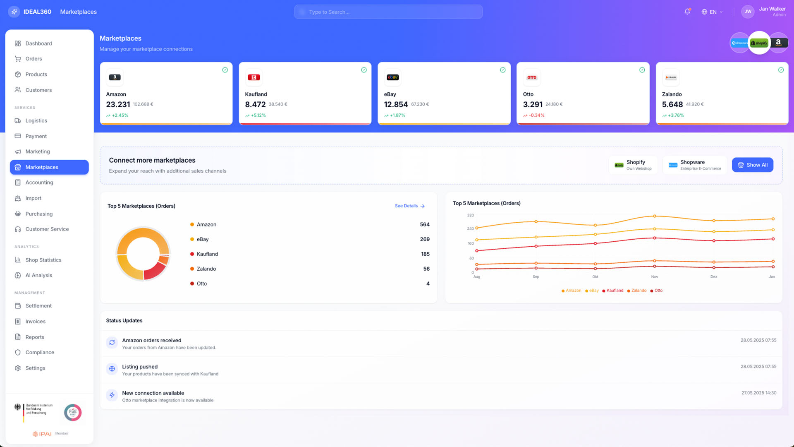Click the Invoices icon in sidebar

[x=18, y=322]
